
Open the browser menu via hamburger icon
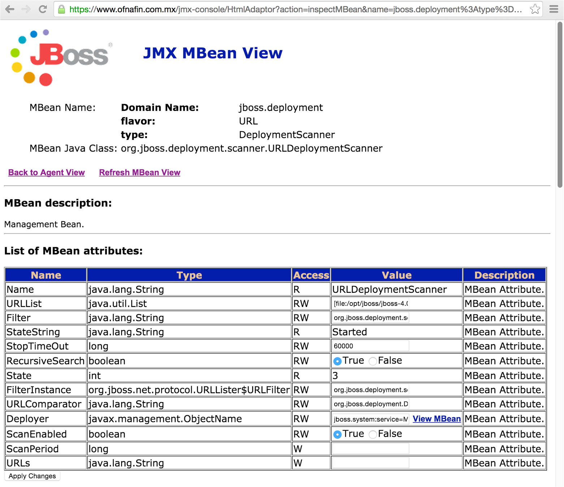coord(554,9)
